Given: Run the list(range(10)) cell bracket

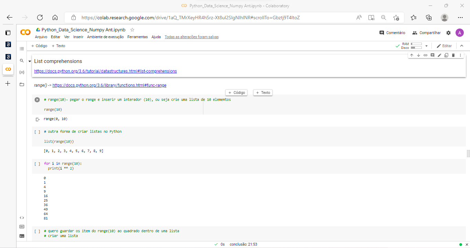Looking at the screenshot, I should point(37,132).
